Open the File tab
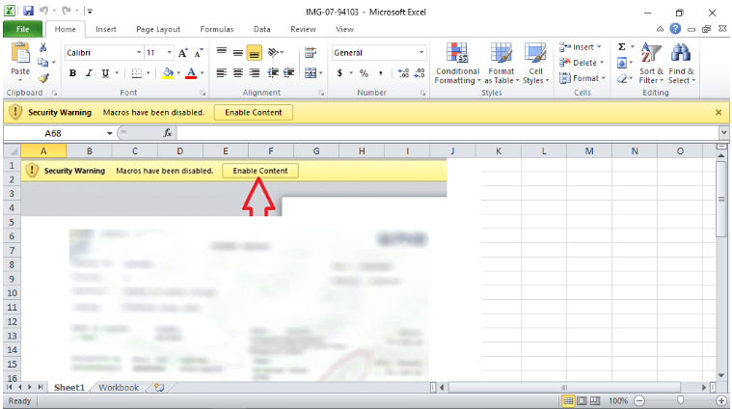This screenshot has width=732, height=409. click(x=22, y=29)
